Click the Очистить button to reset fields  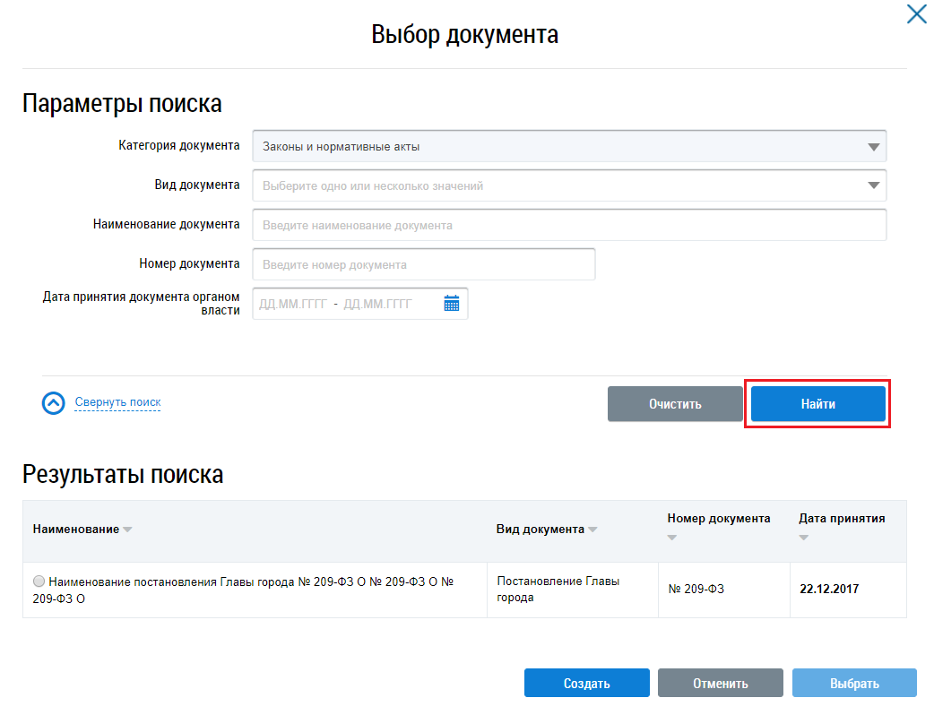[x=675, y=404]
